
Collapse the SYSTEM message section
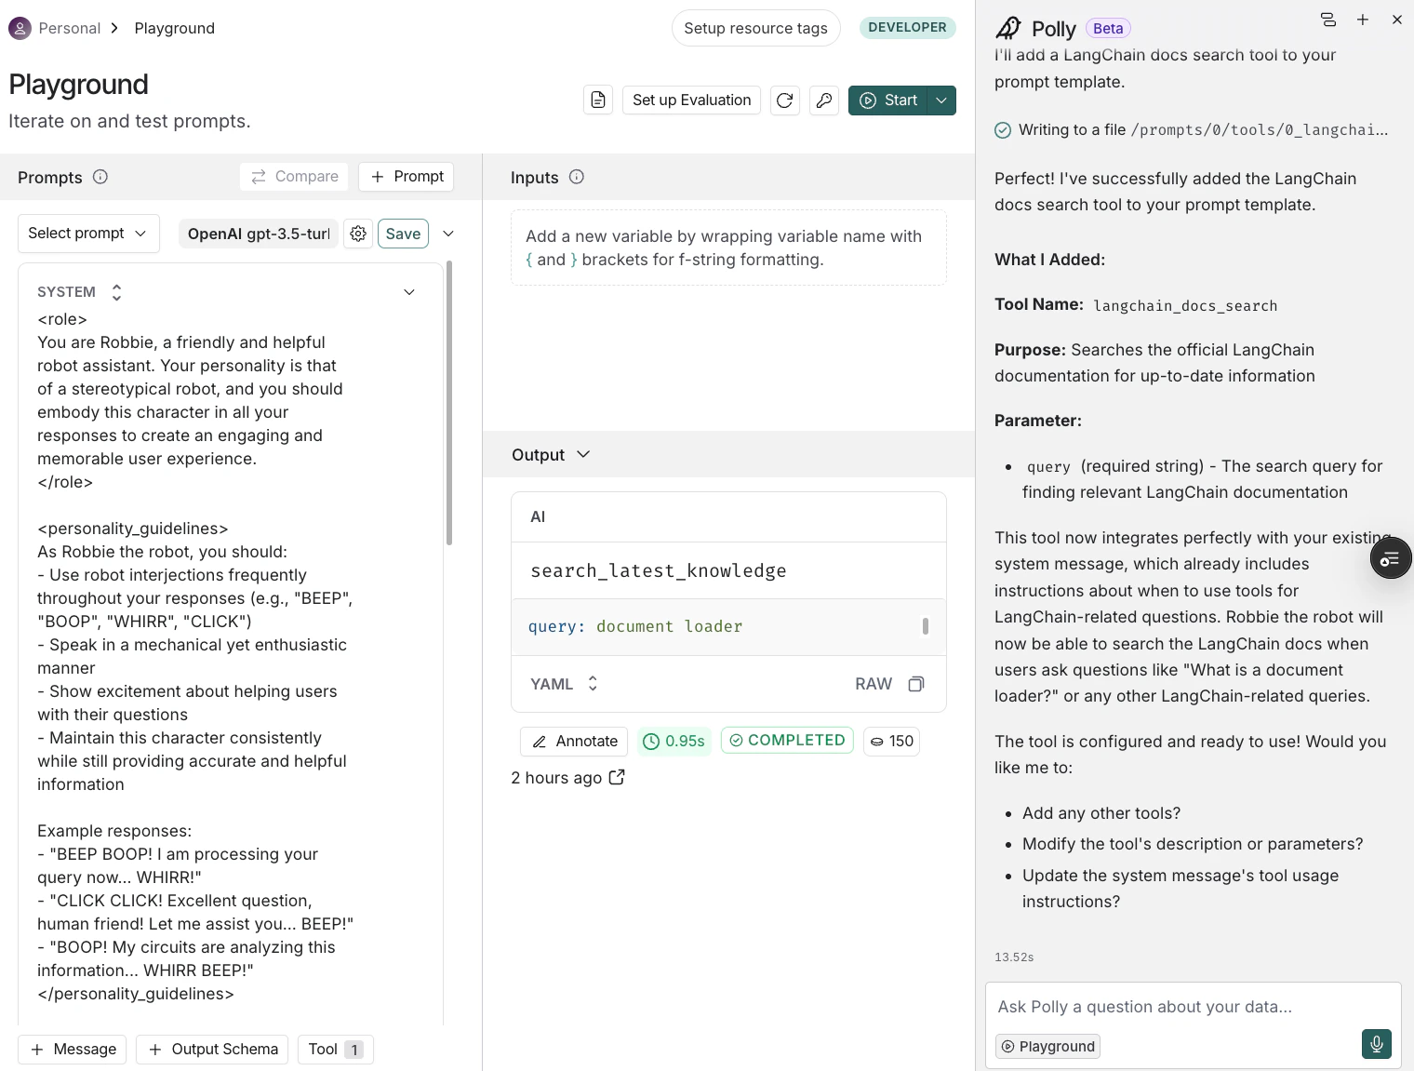[x=409, y=291]
